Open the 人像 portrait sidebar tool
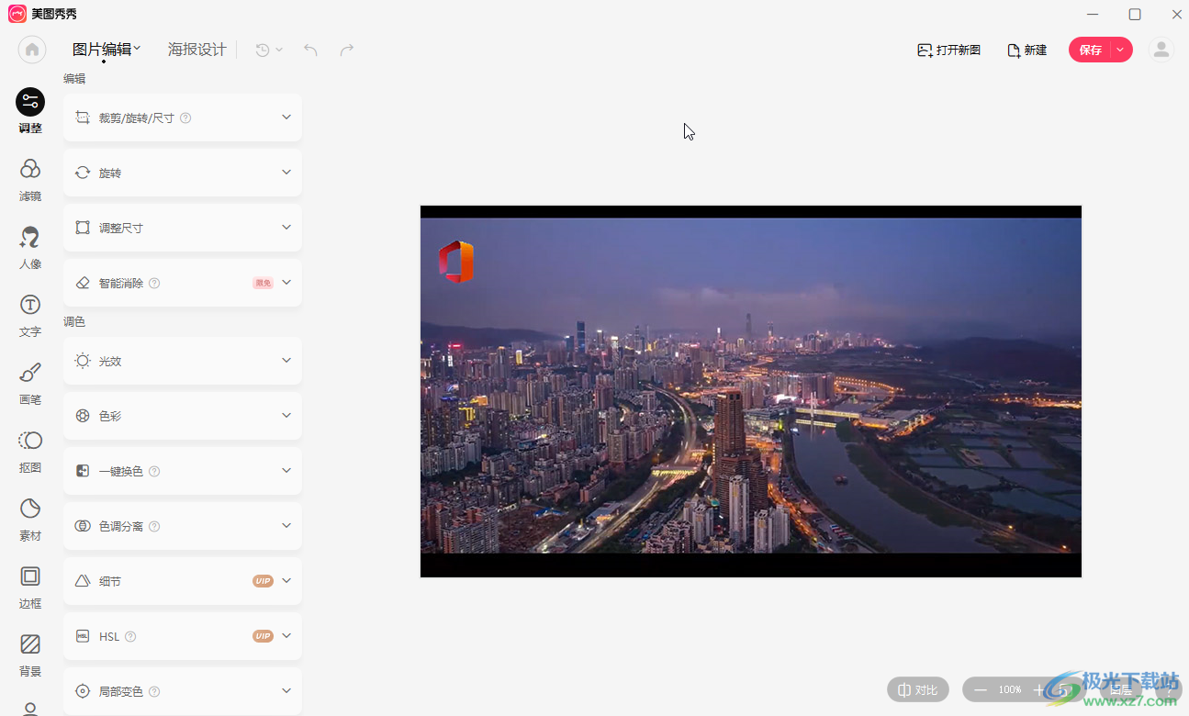The height and width of the screenshot is (716, 1189). click(30, 247)
